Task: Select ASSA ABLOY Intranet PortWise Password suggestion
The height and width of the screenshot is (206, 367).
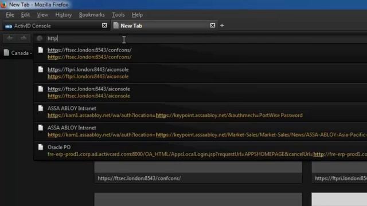Action: click(x=200, y=112)
